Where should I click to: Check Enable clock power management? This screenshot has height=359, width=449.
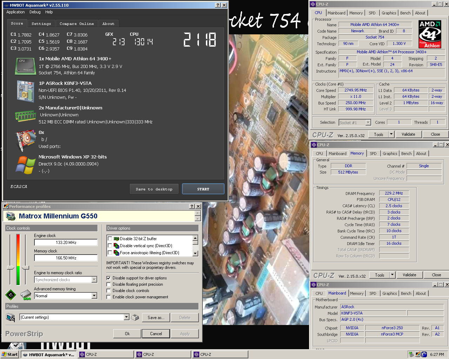(x=109, y=297)
